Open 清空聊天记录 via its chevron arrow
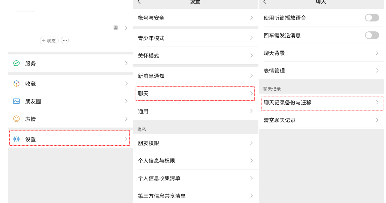The image size is (386, 203). [377, 120]
